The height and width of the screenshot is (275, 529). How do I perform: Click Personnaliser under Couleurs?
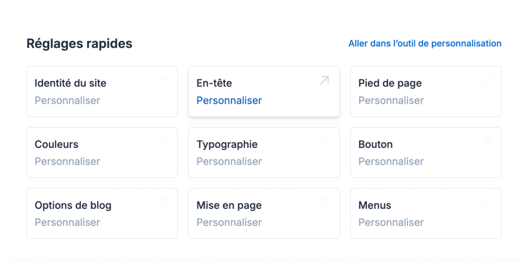click(67, 161)
